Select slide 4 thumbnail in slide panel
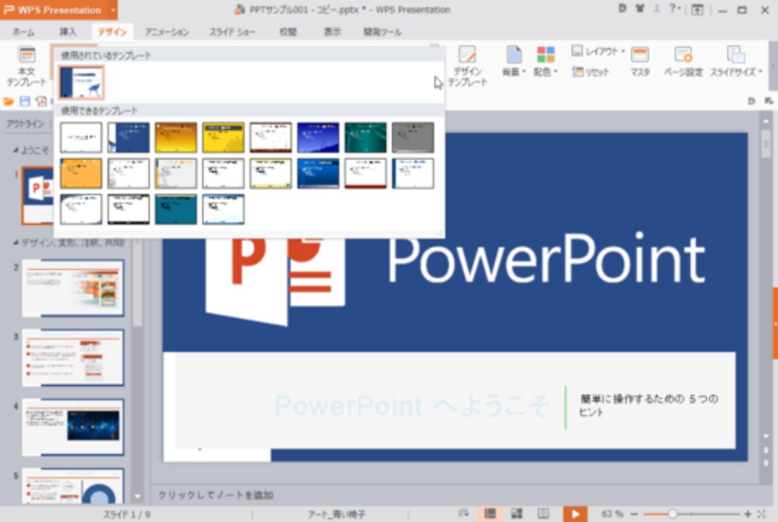Image resolution: width=778 pixels, height=522 pixels. coord(73,427)
